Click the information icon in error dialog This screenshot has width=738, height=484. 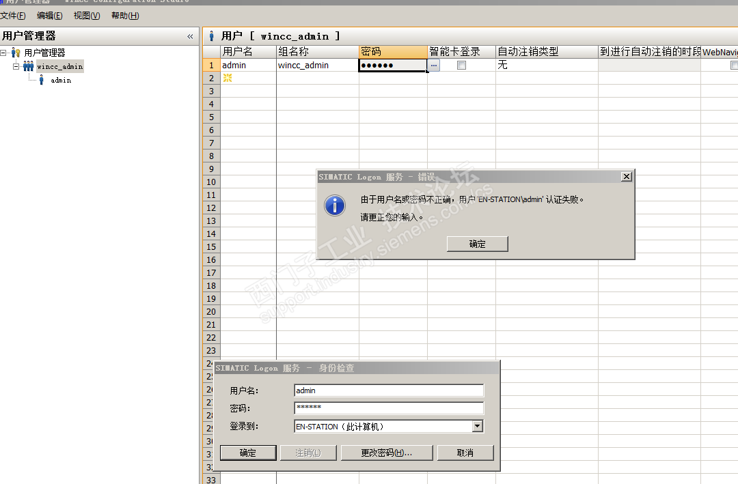click(335, 205)
